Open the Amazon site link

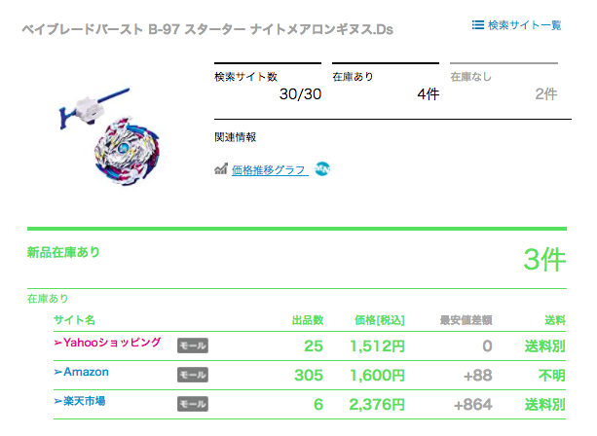point(82,372)
